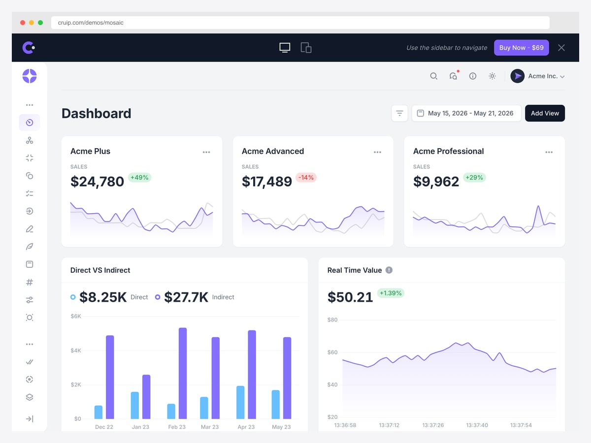Image resolution: width=591 pixels, height=443 pixels.
Task: Click the Dec 22 axis label
Action: [x=104, y=427]
